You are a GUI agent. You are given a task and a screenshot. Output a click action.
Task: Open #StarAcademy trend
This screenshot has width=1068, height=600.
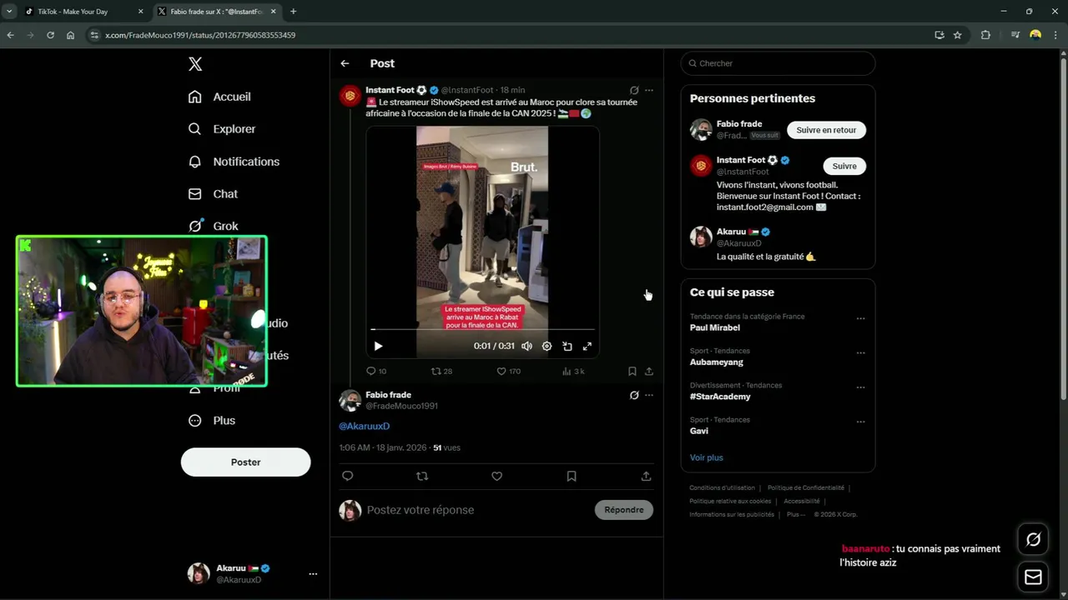tap(720, 397)
